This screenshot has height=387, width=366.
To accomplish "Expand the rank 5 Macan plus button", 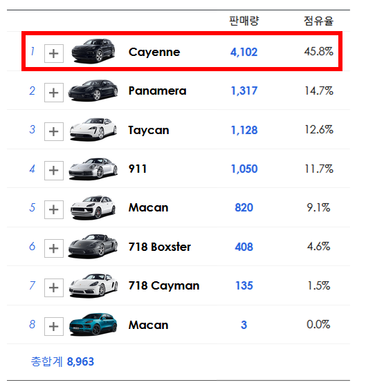I will click(54, 209).
